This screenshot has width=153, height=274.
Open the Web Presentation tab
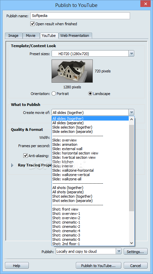[75, 36]
